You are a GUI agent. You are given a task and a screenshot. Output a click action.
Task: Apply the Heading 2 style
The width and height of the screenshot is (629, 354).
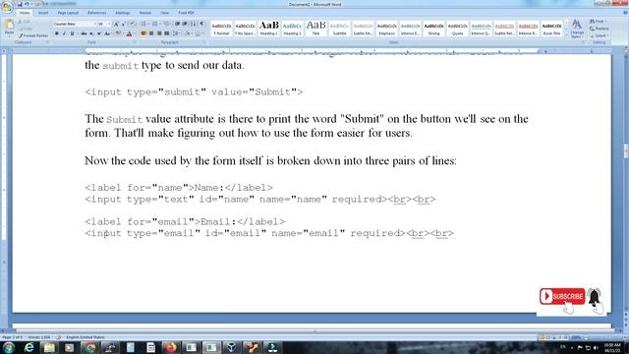[292, 29]
